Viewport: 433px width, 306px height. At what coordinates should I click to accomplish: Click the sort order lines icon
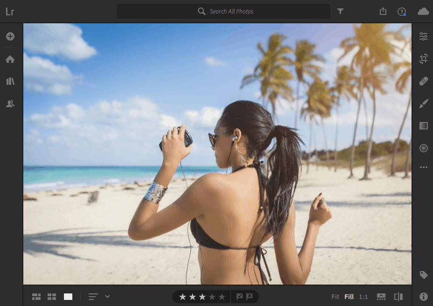tap(93, 297)
